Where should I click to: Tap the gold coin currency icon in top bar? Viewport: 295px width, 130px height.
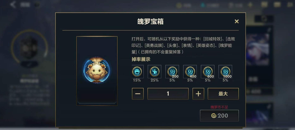(x=179, y=5)
